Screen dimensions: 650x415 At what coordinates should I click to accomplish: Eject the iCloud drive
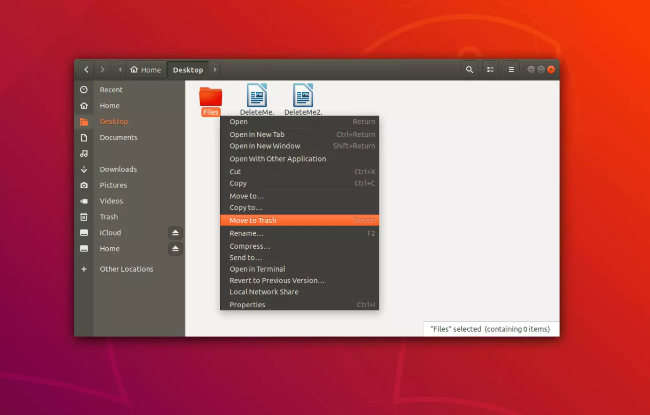click(175, 233)
